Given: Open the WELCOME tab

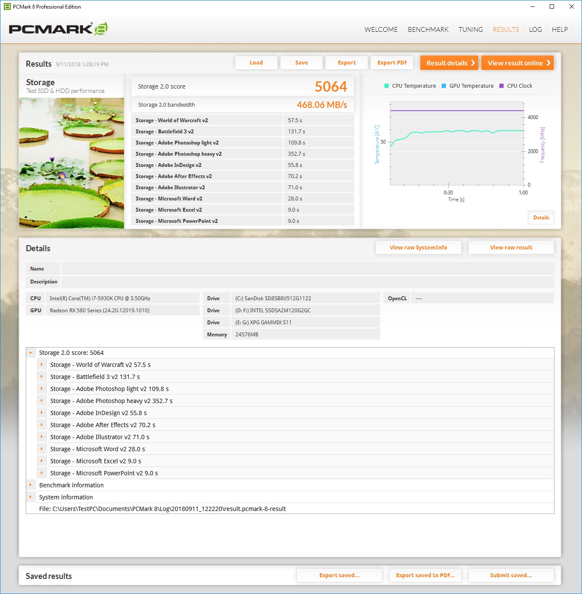Looking at the screenshot, I should click(x=381, y=29).
